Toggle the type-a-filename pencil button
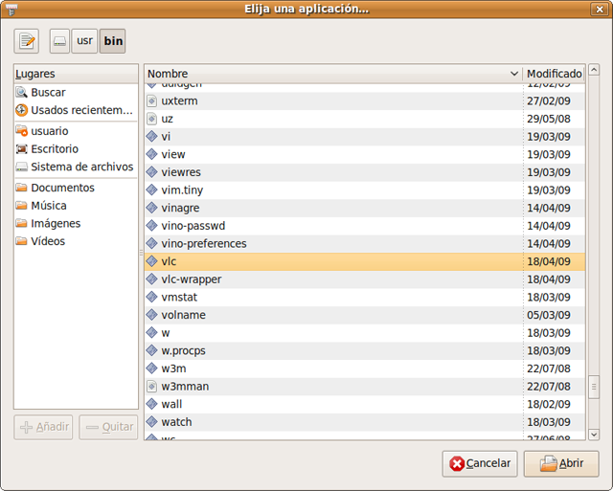 (27, 41)
